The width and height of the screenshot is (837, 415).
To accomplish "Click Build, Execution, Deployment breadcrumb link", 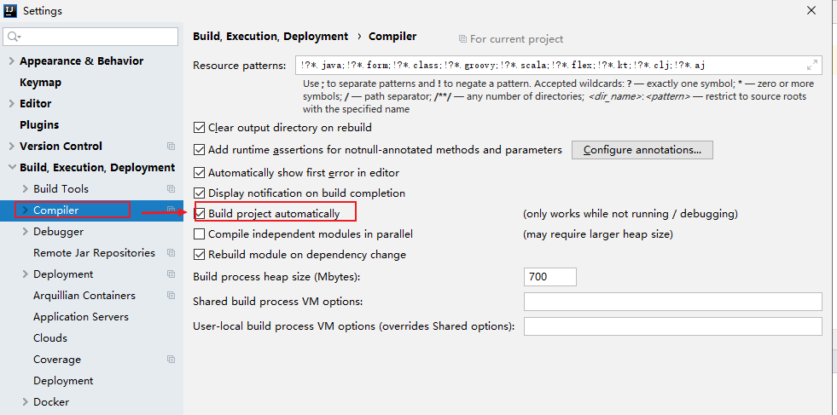I will point(270,37).
